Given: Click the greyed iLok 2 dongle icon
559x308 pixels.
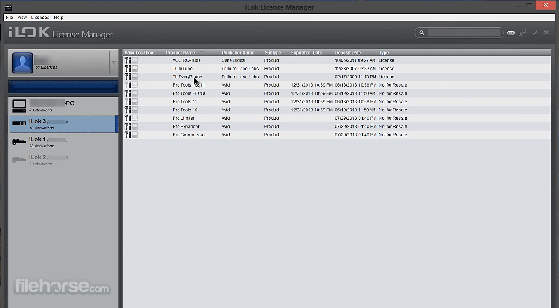Looking at the screenshot, I should click(x=19, y=160).
